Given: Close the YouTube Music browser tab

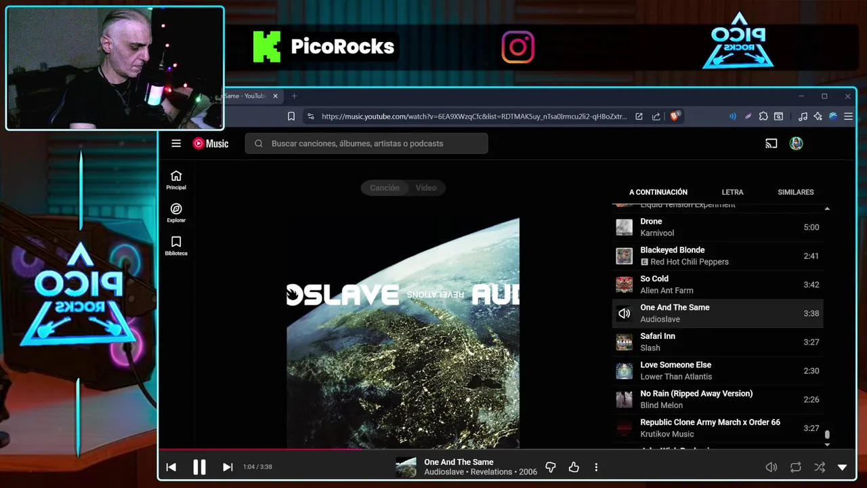Looking at the screenshot, I should 275,96.
